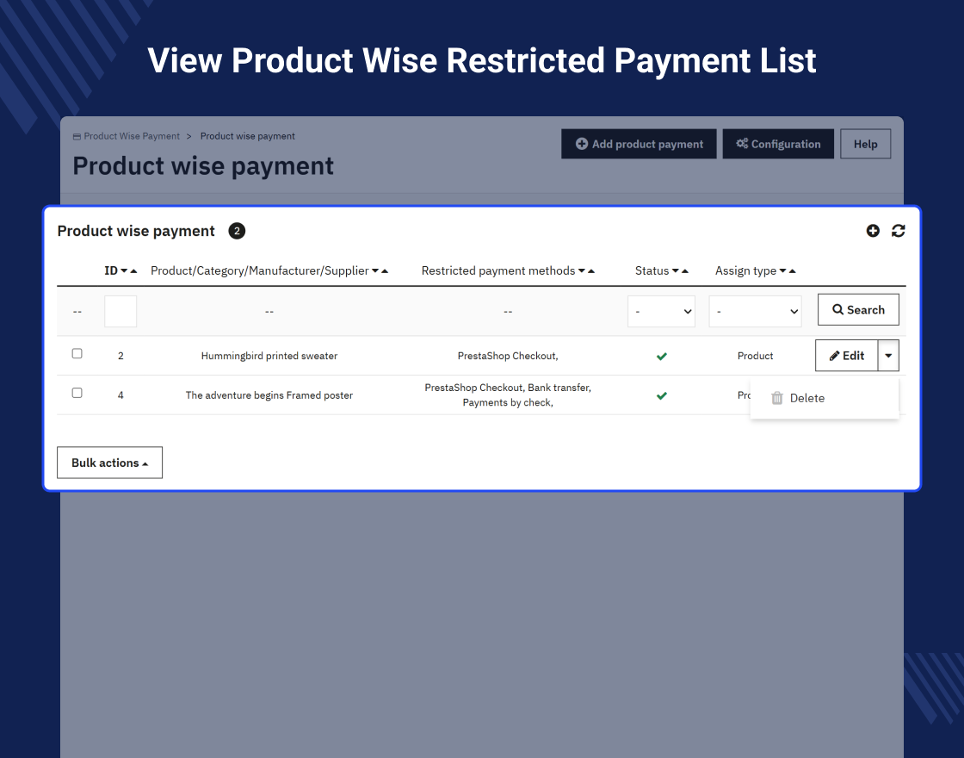The height and width of the screenshot is (758, 964).
Task: Sort ID column ascending arrow
Action: click(133, 270)
